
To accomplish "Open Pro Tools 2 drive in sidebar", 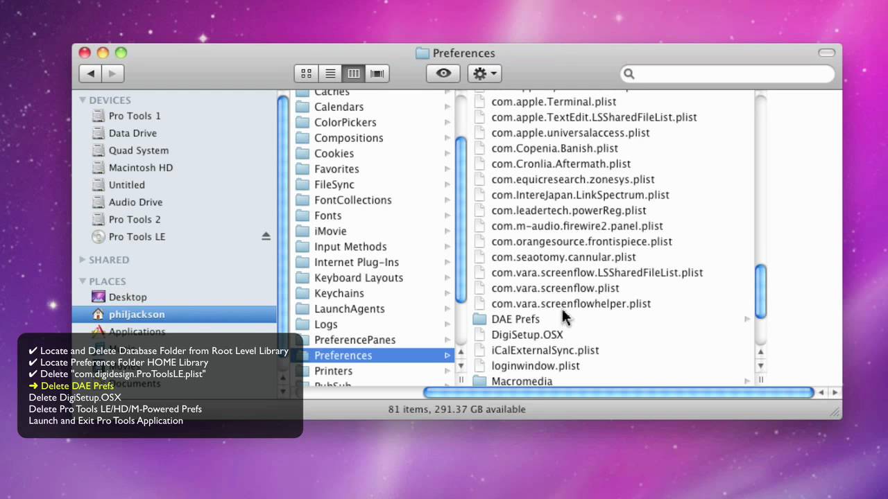I will tap(134, 220).
